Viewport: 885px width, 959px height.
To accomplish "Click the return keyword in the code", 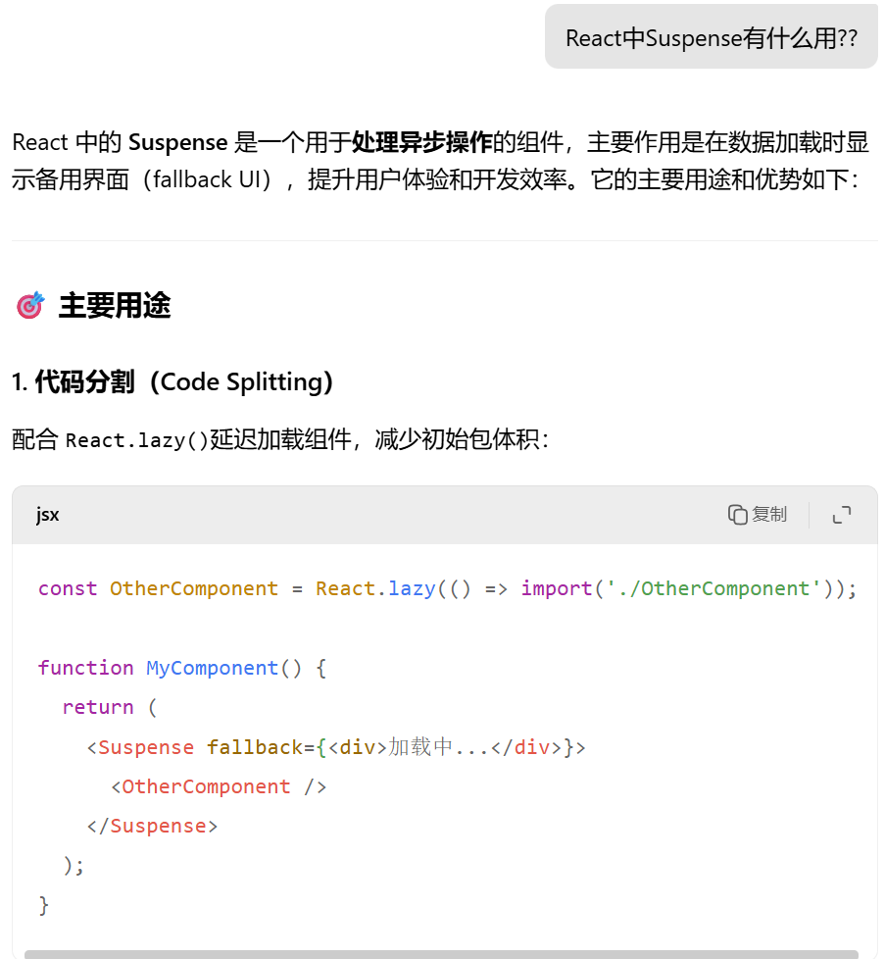I will coord(98,707).
